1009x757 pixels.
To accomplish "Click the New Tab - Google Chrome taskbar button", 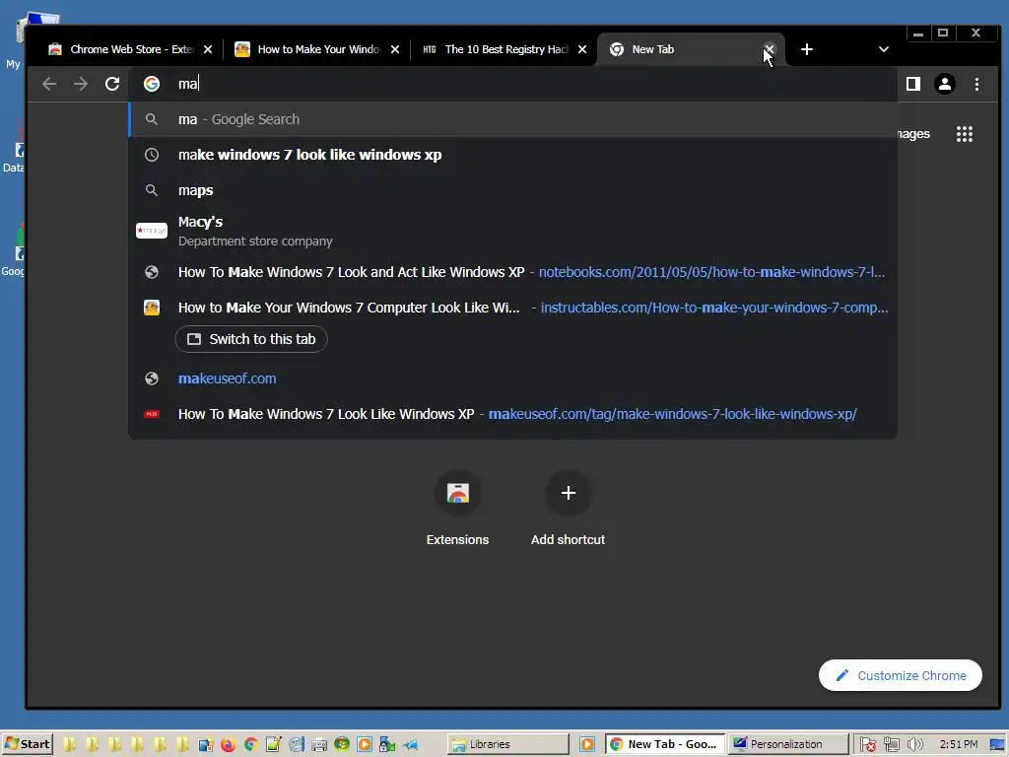I will click(665, 744).
